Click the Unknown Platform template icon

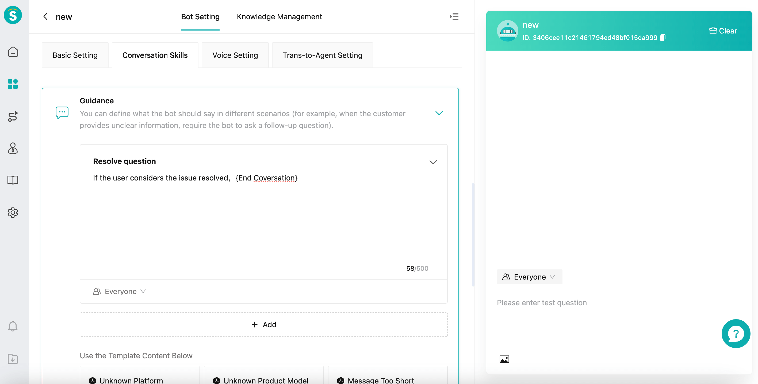pos(93,381)
